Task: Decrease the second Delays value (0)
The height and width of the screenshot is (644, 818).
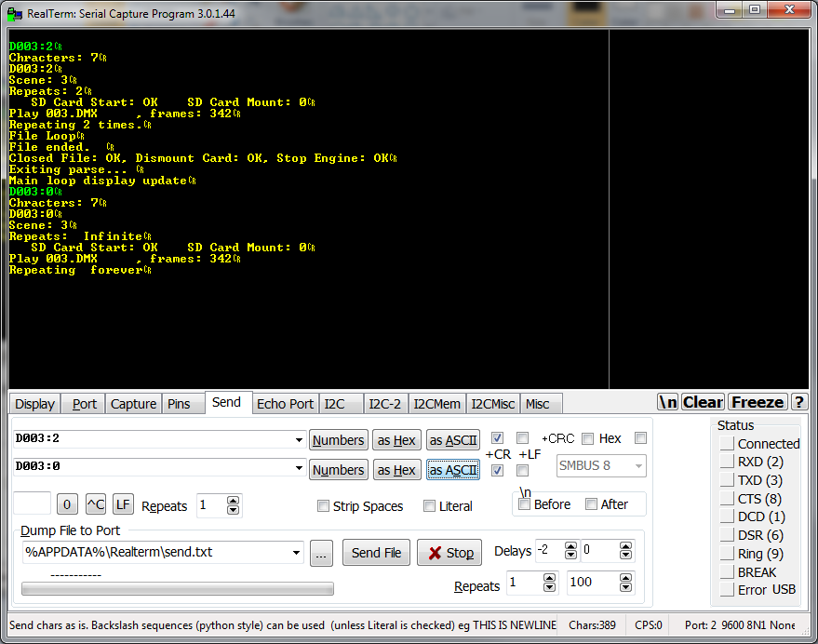Action: click(625, 556)
